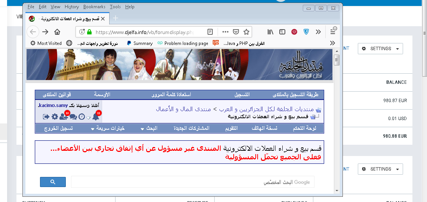Open private messages speech bubbles icon
The width and height of the screenshot is (427, 202).
coord(73,117)
